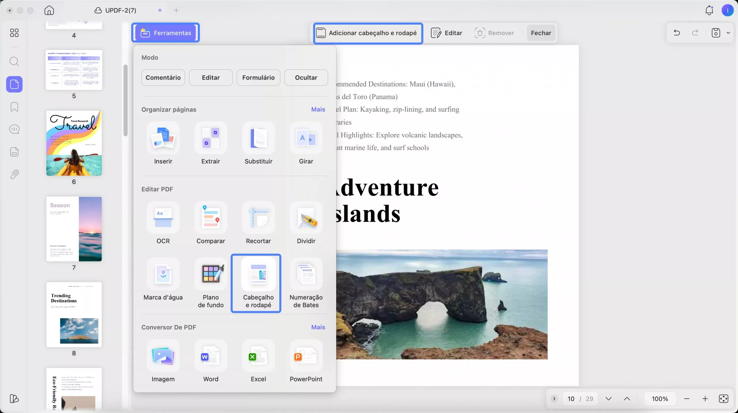738x413 pixels.
Task: Switch to Editar mode in Modo section
Action: point(211,78)
